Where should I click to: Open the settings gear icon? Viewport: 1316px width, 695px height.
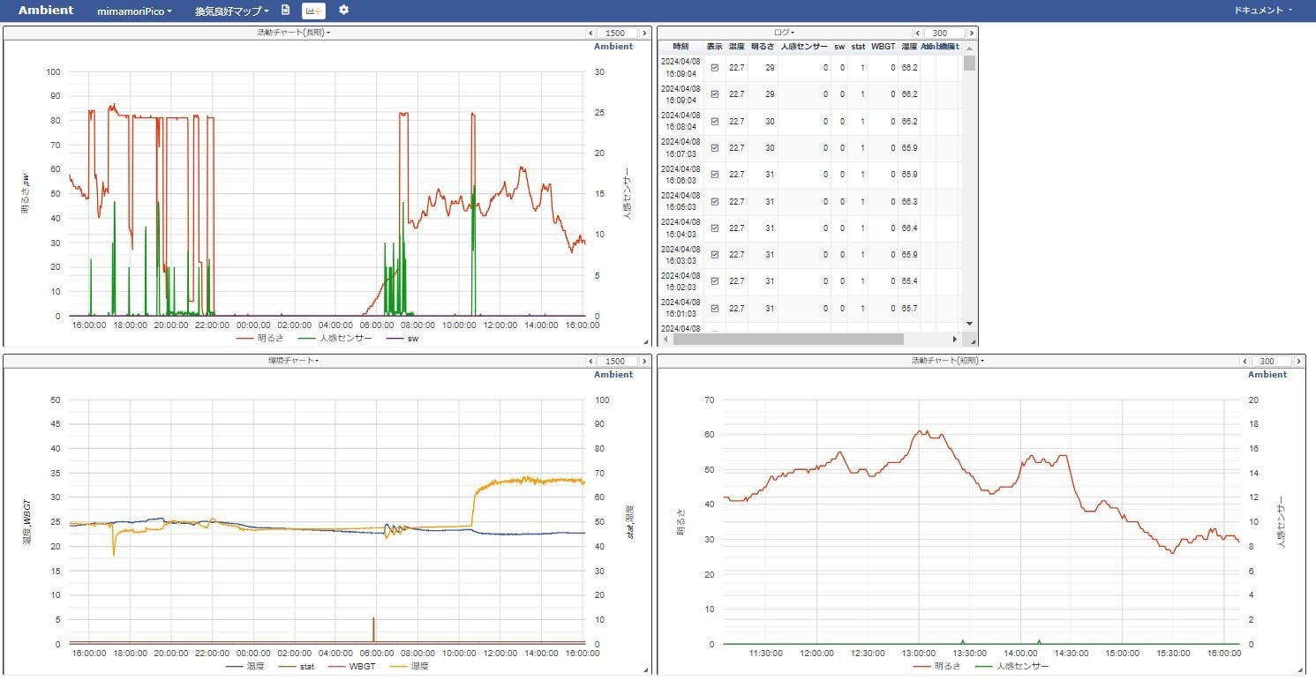click(x=343, y=11)
